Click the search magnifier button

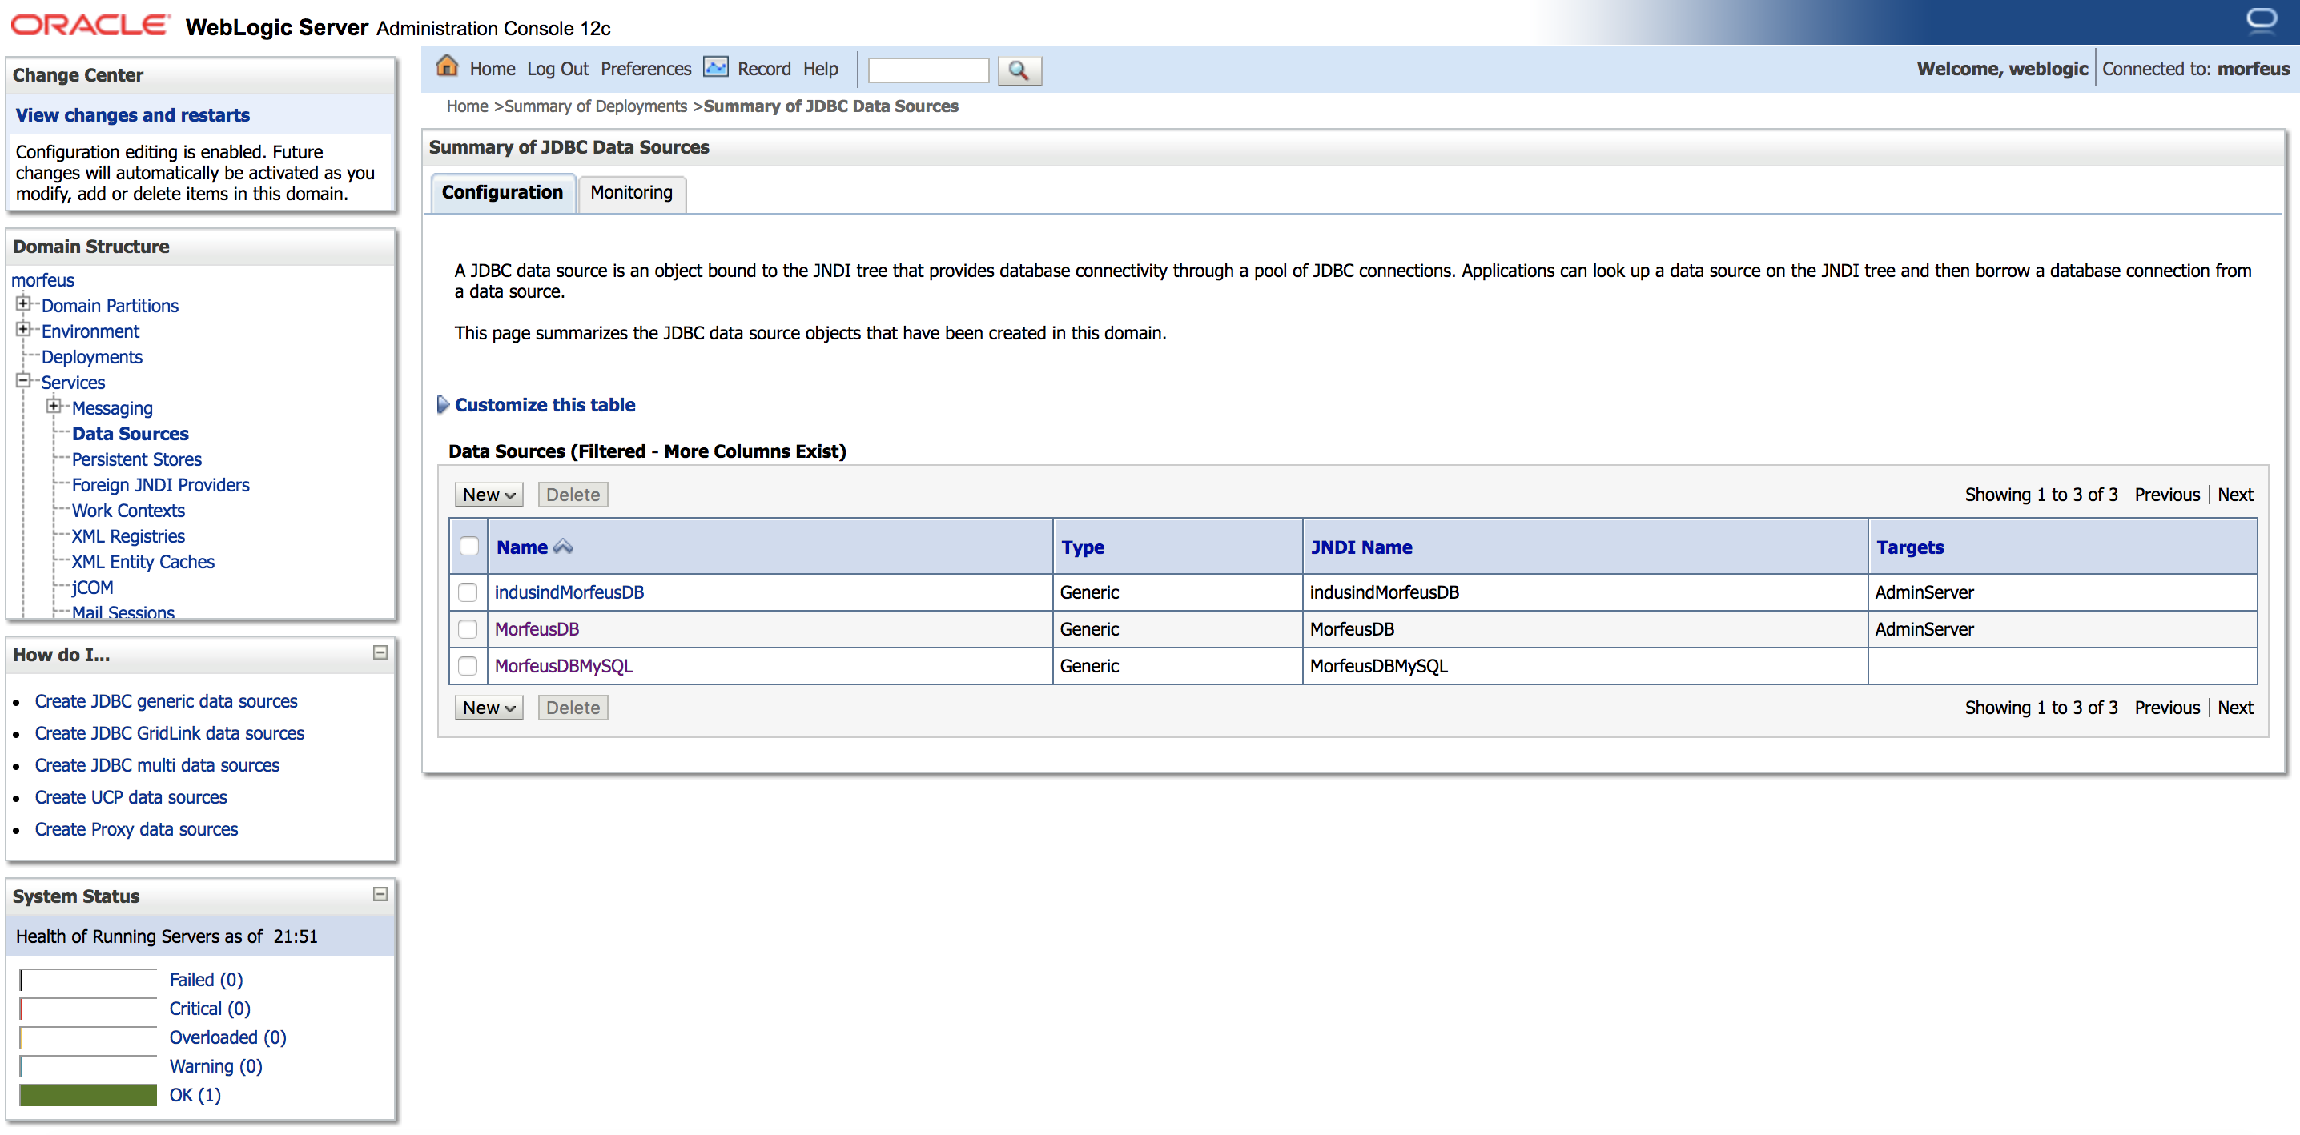tap(1019, 70)
